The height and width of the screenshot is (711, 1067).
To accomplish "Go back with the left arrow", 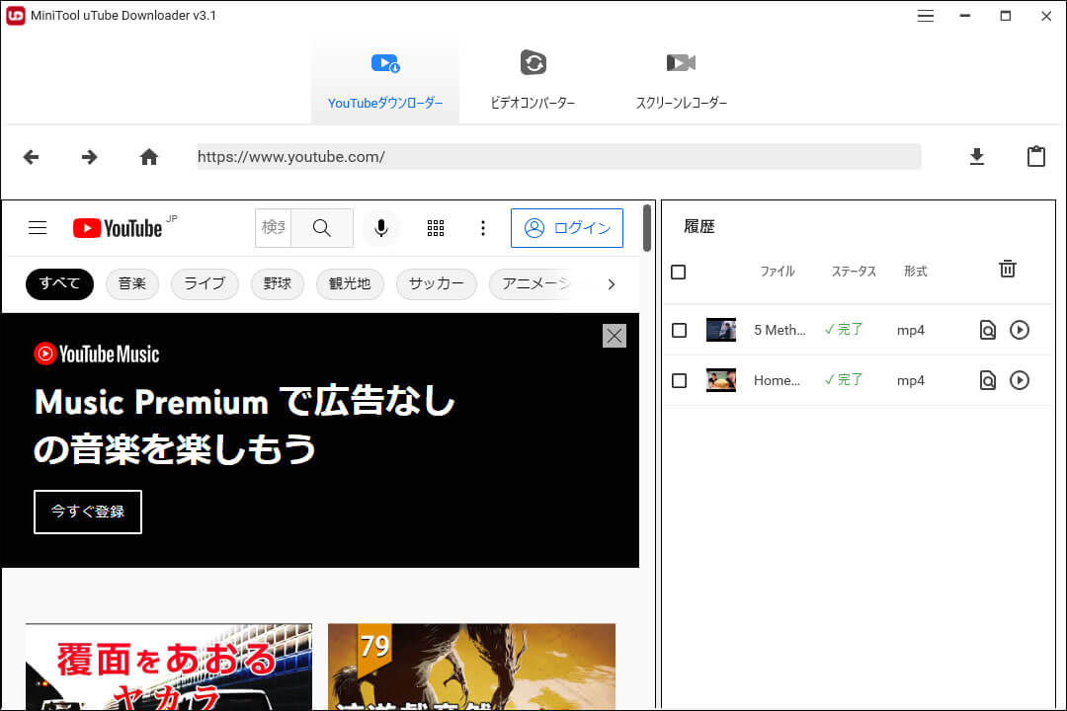I will [32, 157].
